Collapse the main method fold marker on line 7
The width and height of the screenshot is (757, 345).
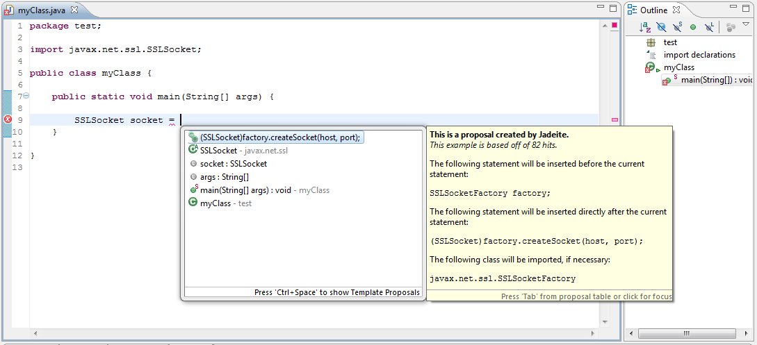pos(26,96)
